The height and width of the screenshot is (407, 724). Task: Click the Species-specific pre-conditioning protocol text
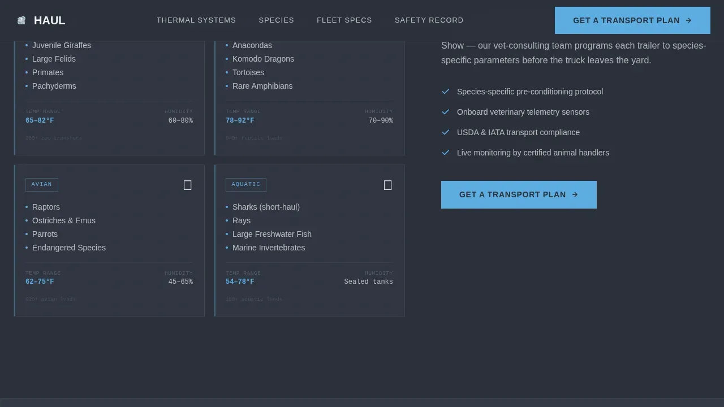(530, 92)
